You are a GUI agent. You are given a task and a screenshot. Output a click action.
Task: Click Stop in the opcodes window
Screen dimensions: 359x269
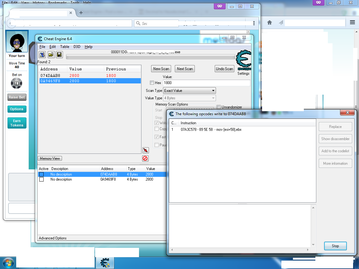[x=335, y=246]
